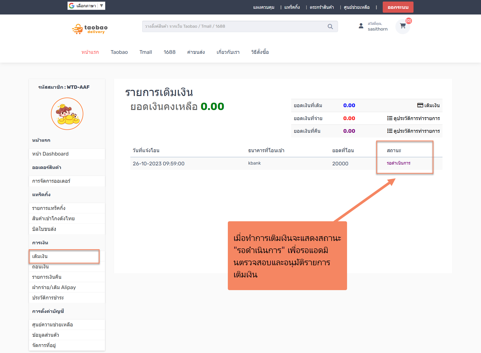Click the Google translate icon
The height and width of the screenshot is (353, 481).
(x=72, y=6)
